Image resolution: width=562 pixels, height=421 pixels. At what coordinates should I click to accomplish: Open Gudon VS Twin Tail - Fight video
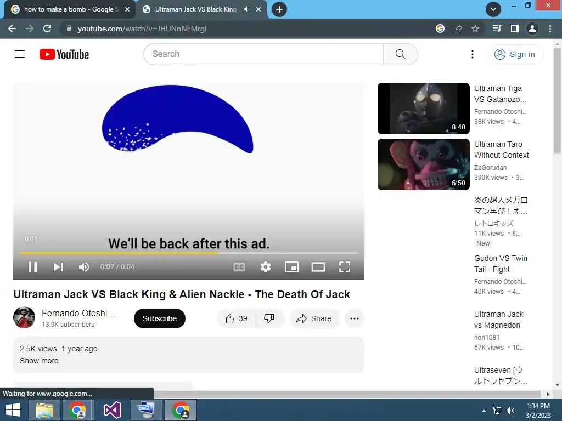click(501, 264)
